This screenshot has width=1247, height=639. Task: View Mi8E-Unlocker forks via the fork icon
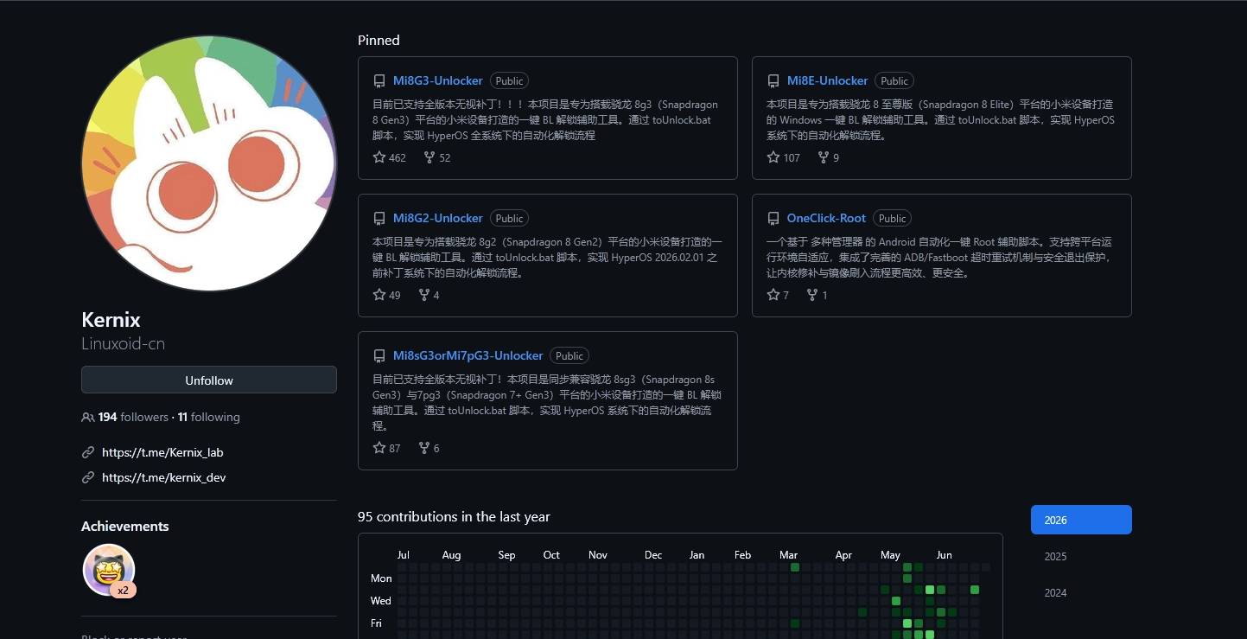pos(824,157)
